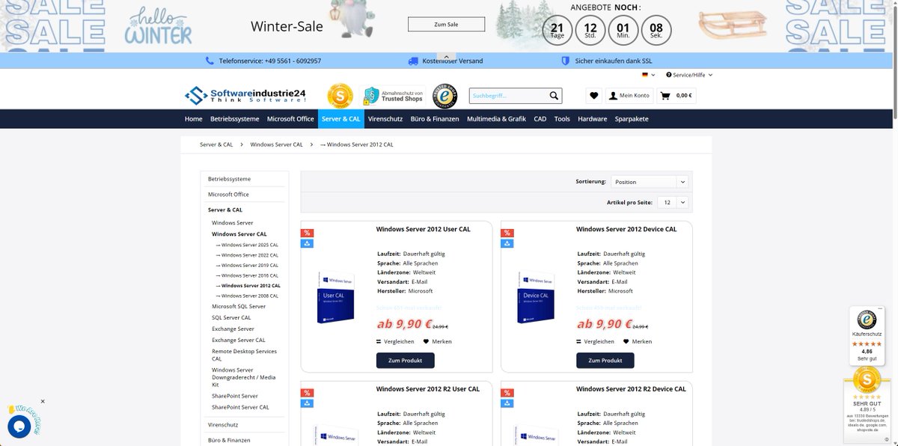
Task: Click the download badge on Windows Server 2012 R2 Device CAL
Action: click(507, 403)
